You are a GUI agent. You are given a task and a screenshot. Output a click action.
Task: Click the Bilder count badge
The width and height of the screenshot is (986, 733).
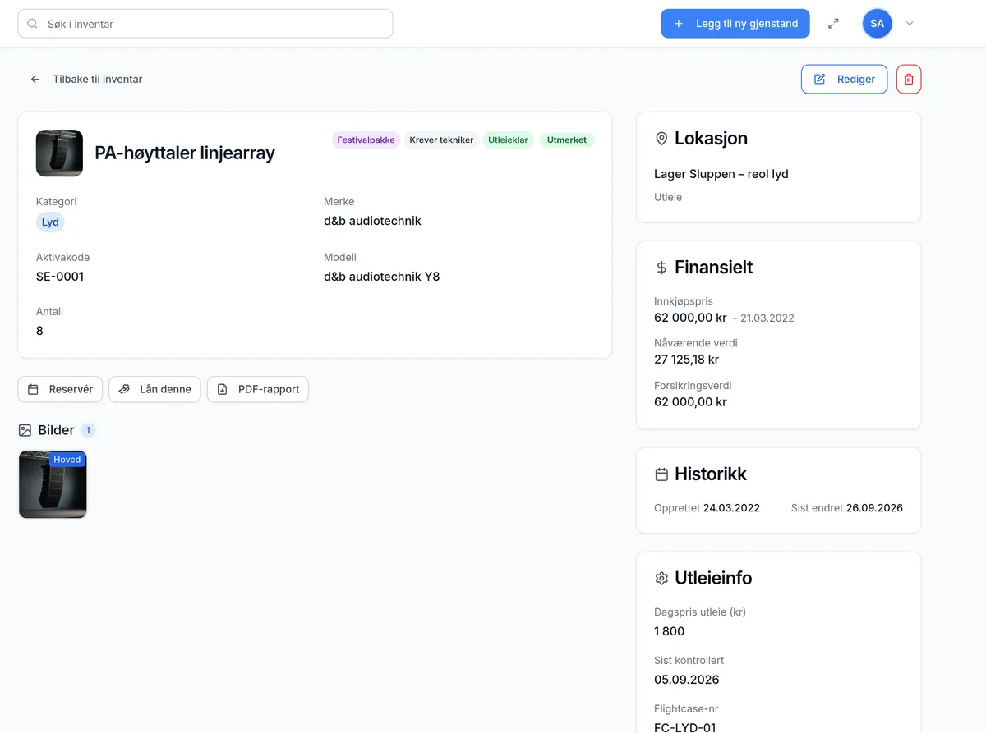pyautogui.click(x=88, y=430)
